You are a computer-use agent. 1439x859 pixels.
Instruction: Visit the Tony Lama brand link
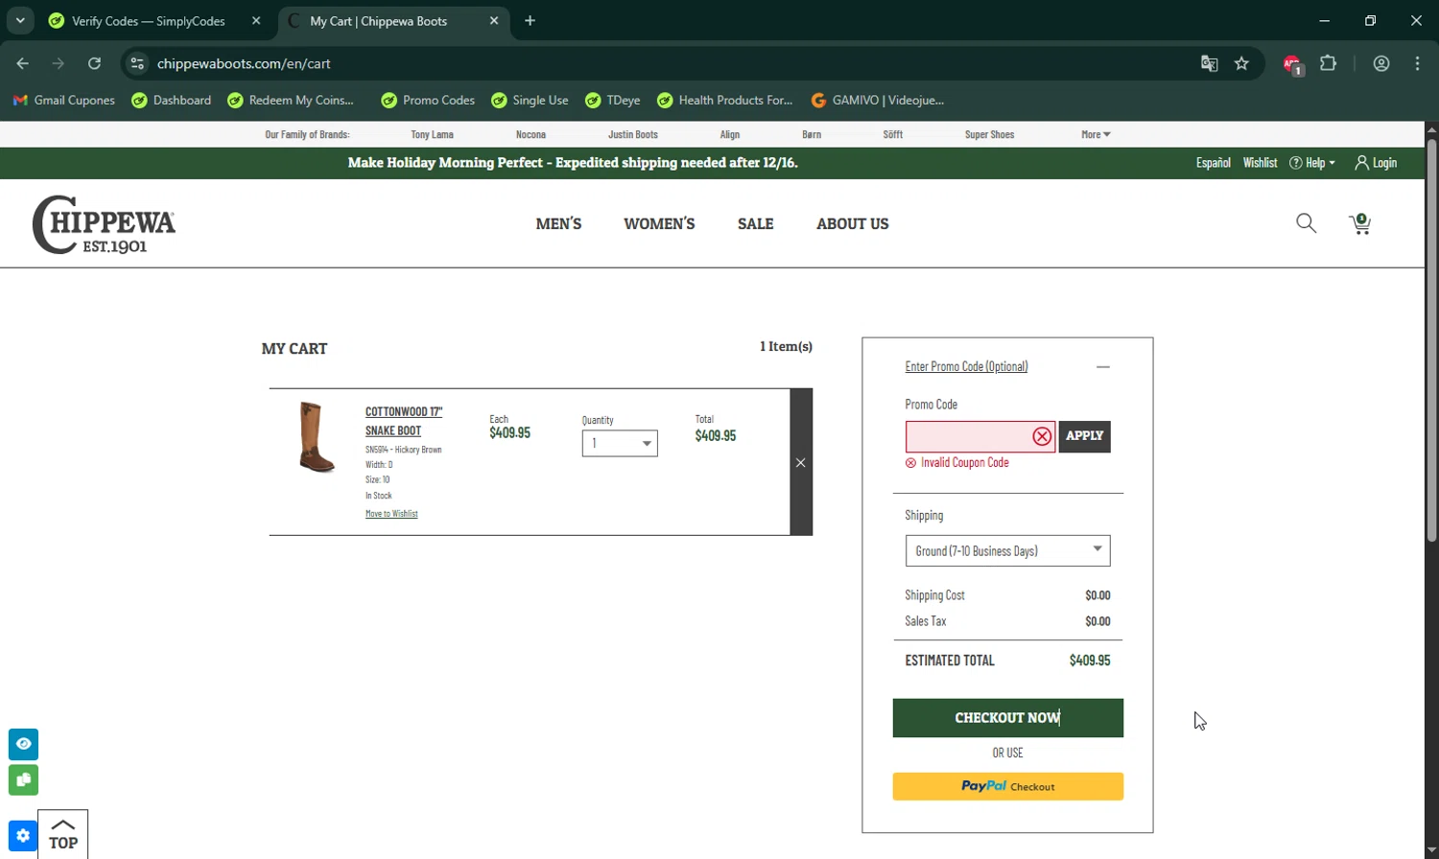point(432,134)
